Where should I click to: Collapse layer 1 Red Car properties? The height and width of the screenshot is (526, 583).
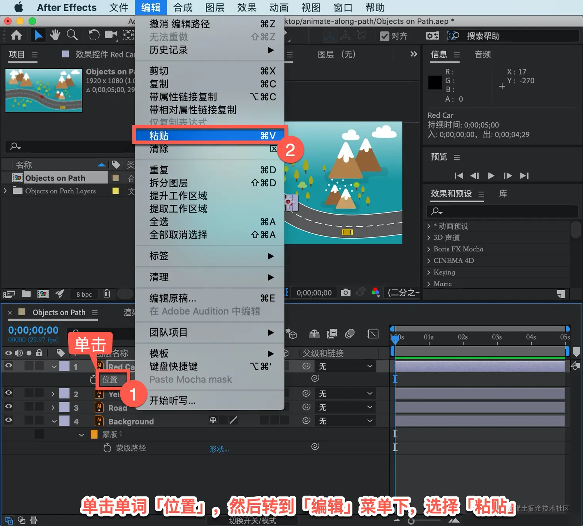pyautogui.click(x=54, y=367)
